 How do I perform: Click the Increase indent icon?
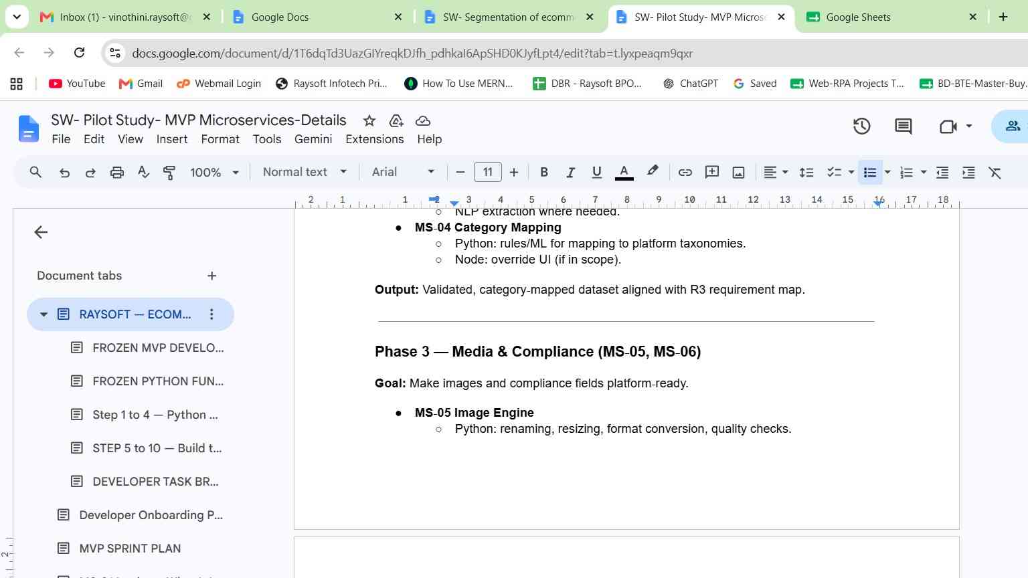968,173
